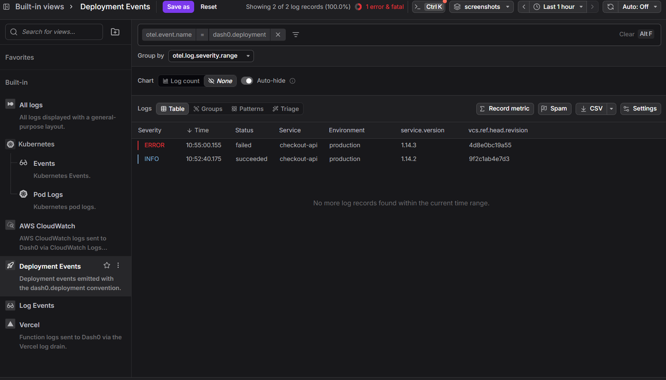This screenshot has width=666, height=380.
Task: Click the Service column header
Action: click(290, 130)
